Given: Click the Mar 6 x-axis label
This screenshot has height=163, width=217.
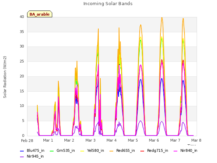Looking at the screenshot, I should (x=154, y=140).
